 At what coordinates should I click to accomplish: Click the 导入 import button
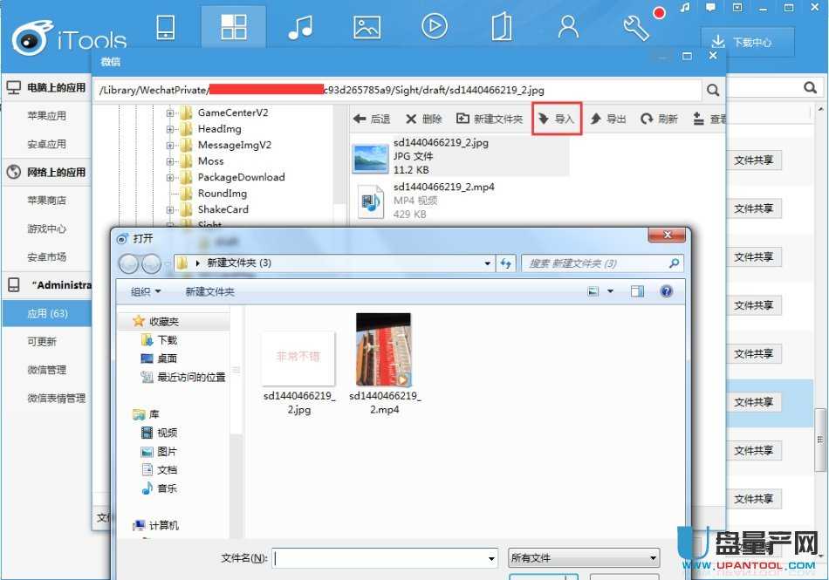(x=558, y=119)
